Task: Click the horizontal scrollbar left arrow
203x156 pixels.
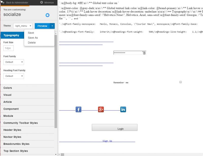Action: pyautogui.click(x=59, y=154)
